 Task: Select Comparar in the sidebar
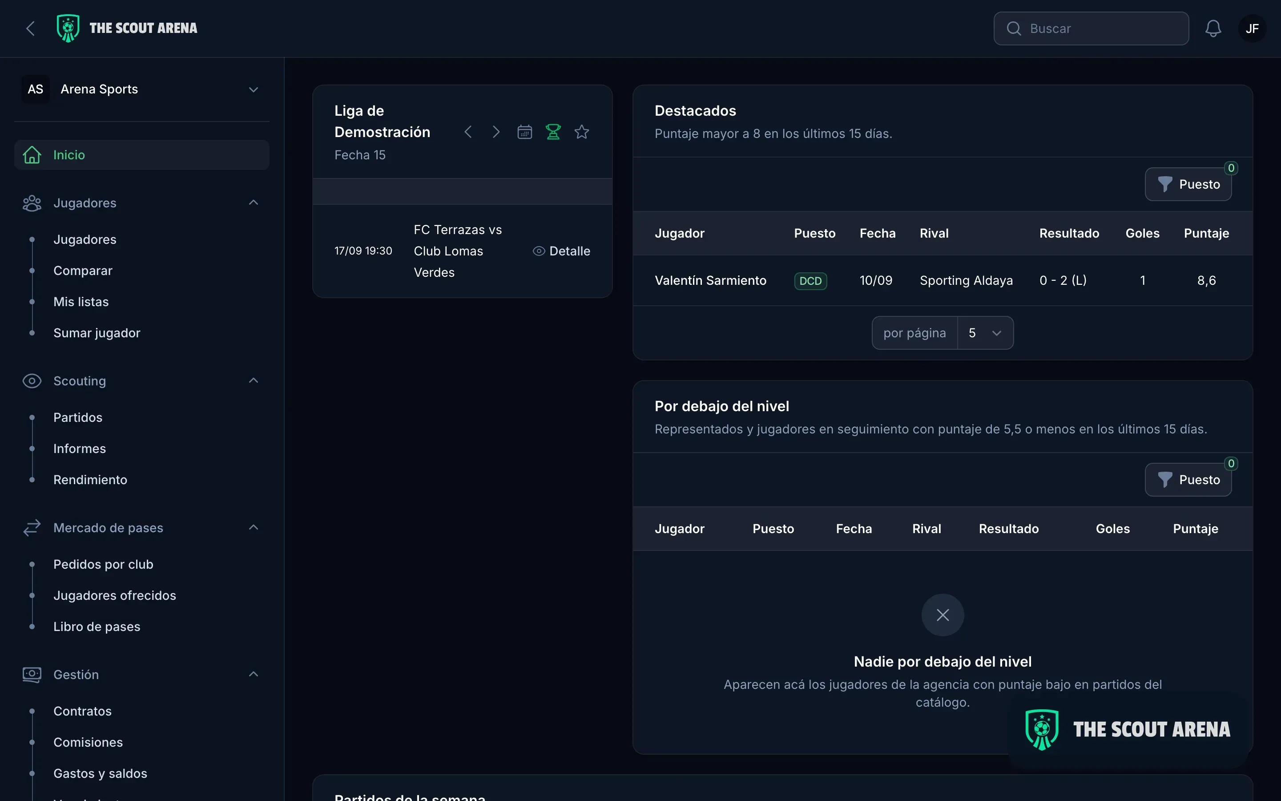tap(83, 271)
